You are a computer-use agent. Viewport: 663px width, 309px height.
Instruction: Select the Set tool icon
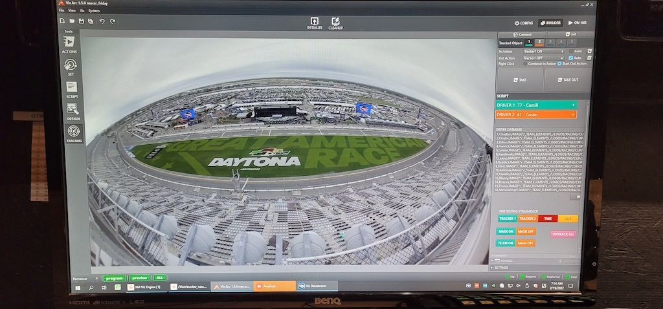coord(71,66)
